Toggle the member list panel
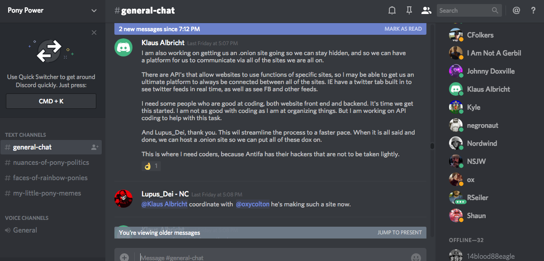This screenshot has width=544, height=261. click(x=426, y=10)
